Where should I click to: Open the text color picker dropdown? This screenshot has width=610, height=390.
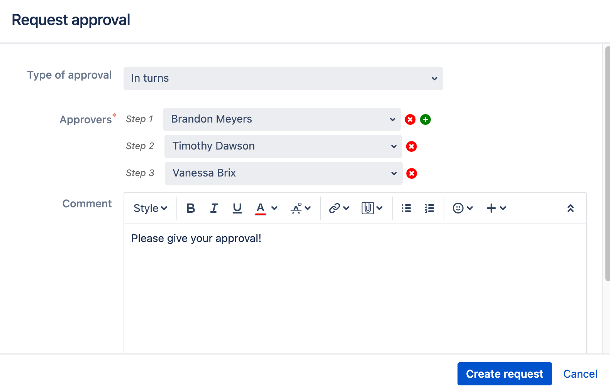pyautogui.click(x=274, y=208)
